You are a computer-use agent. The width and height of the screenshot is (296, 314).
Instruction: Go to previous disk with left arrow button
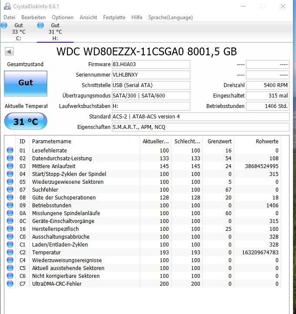[x=9, y=52]
